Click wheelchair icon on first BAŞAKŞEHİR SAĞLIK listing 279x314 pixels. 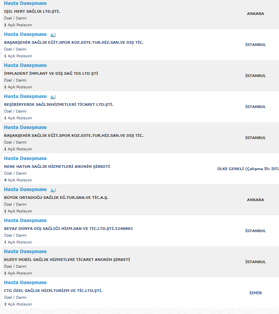(x=53, y=35)
